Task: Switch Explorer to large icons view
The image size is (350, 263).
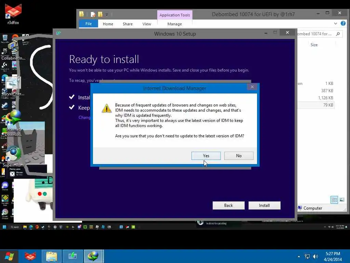Action: click(x=342, y=200)
